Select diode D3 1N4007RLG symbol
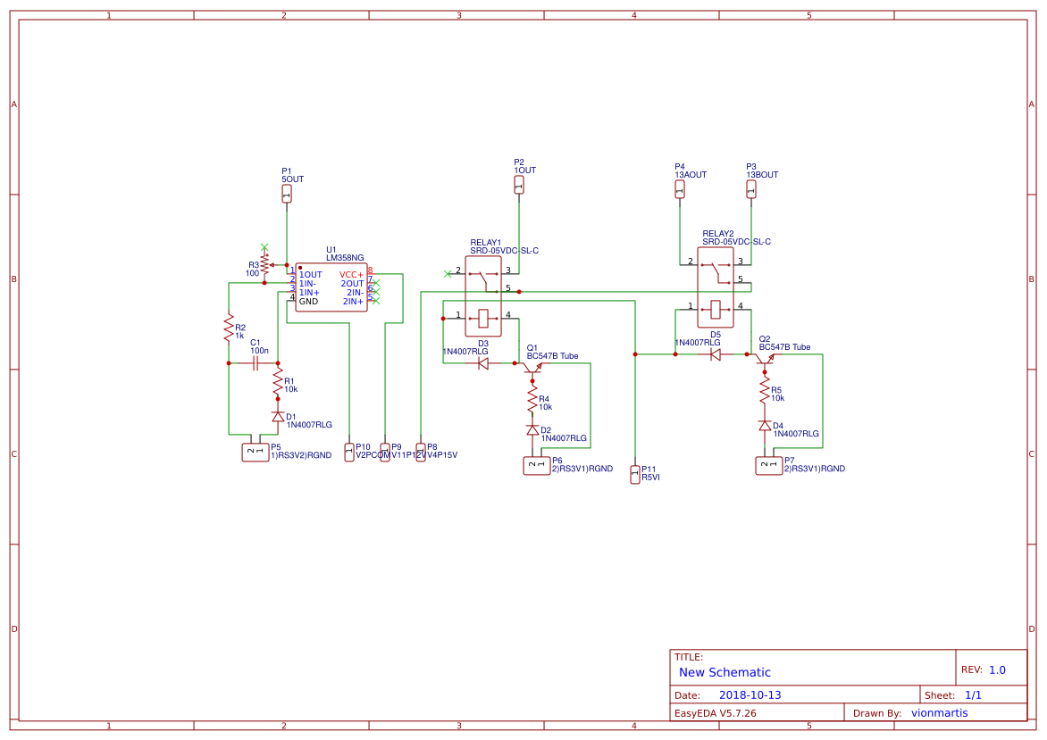This screenshot has height=740, width=1047. coord(482,362)
